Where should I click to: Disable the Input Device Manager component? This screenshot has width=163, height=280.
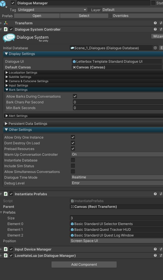click(11, 249)
